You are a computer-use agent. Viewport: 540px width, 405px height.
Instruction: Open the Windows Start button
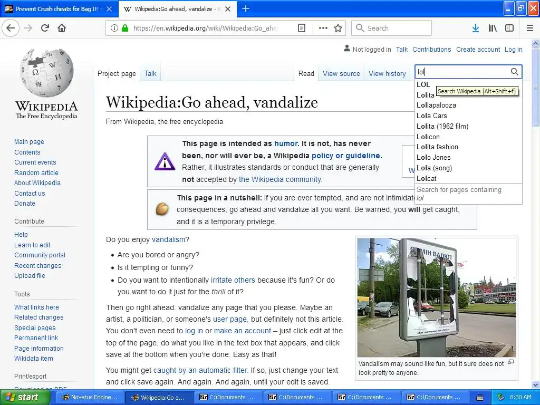(25, 397)
